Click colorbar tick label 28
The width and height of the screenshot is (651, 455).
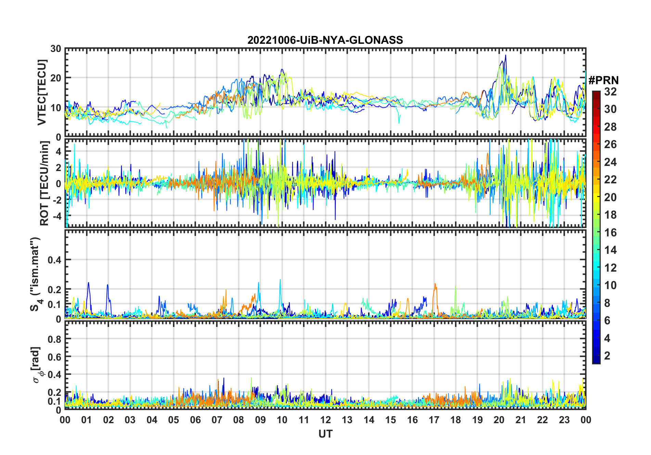[610, 127]
